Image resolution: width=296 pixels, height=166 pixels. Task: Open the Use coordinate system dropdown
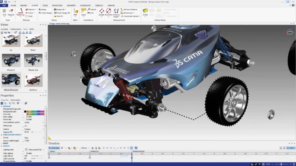pos(43,123)
